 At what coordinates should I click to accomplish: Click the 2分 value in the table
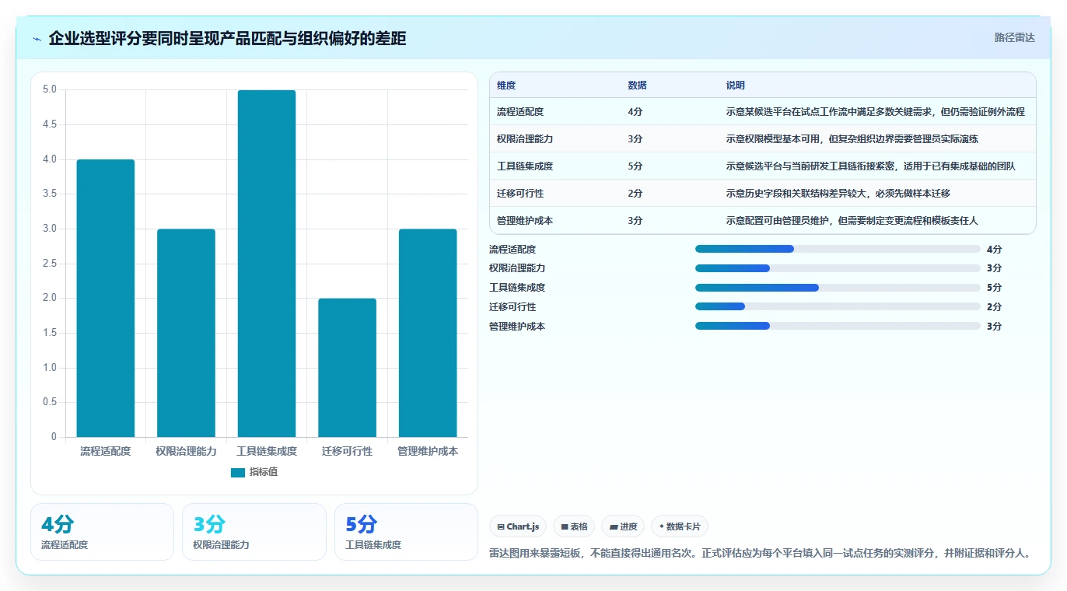tap(635, 194)
